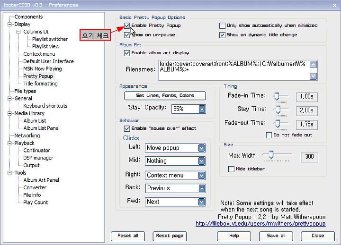The height and width of the screenshot is (245, 341).
Task: Click the Close button at bottom
Action: 318,236
